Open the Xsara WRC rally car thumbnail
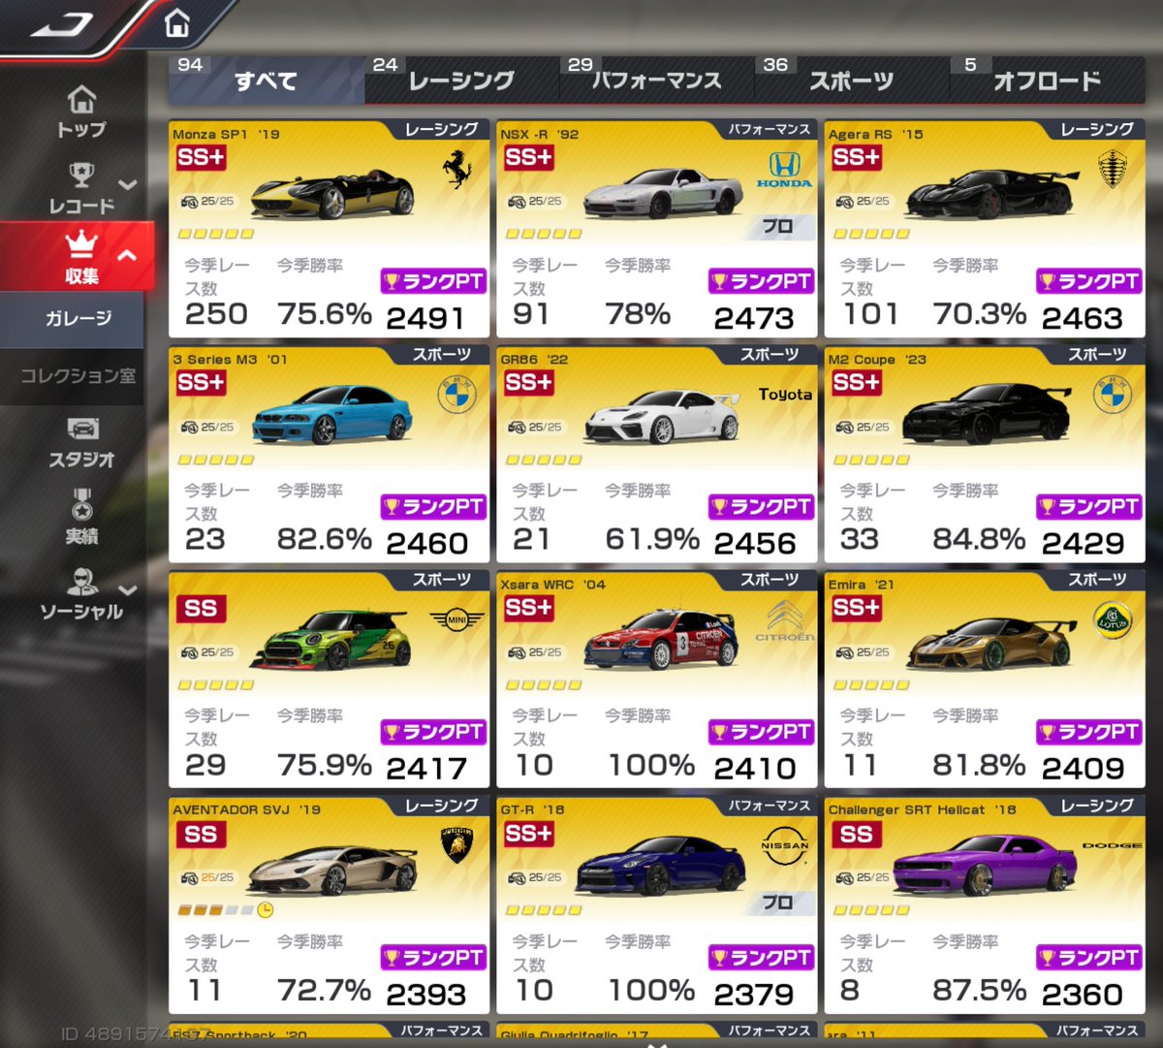This screenshot has width=1163, height=1048. (661, 640)
